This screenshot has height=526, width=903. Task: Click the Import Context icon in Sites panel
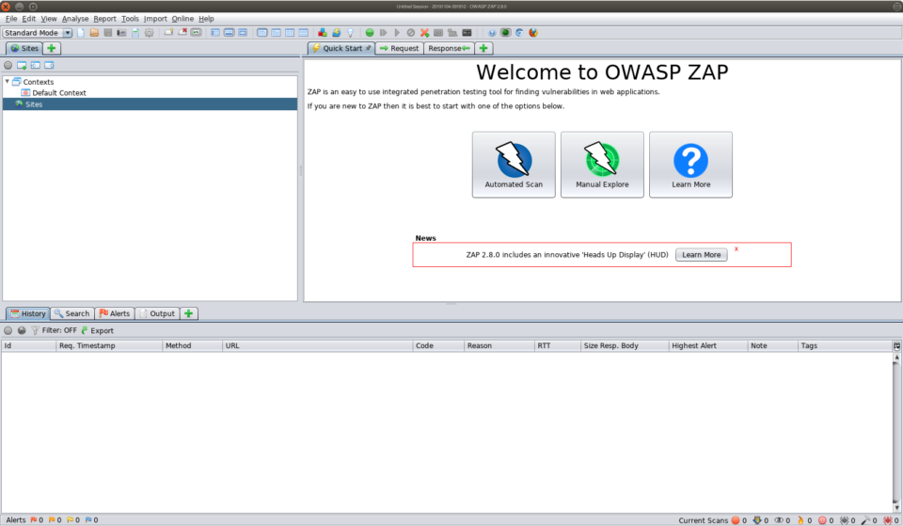[x=36, y=65]
